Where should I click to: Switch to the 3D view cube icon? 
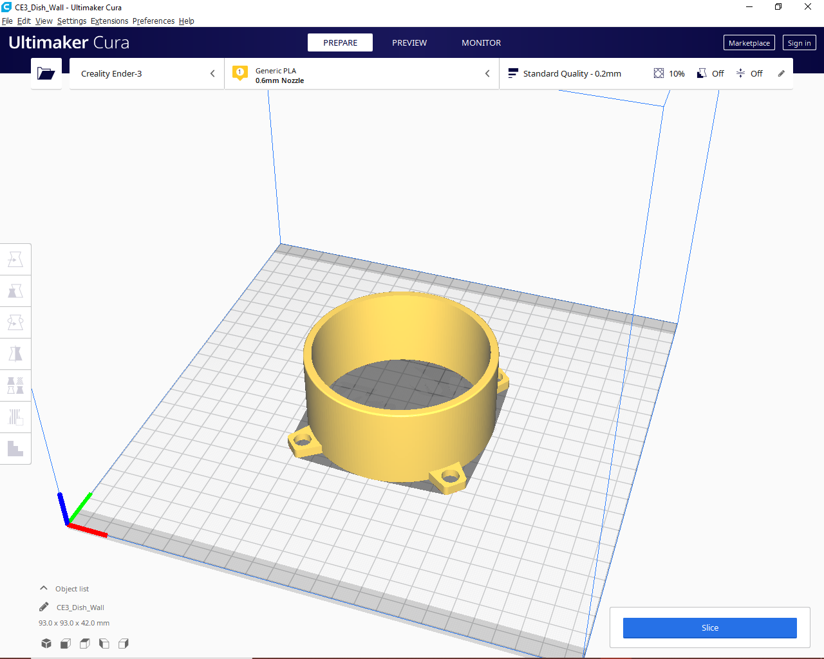pyautogui.click(x=46, y=644)
